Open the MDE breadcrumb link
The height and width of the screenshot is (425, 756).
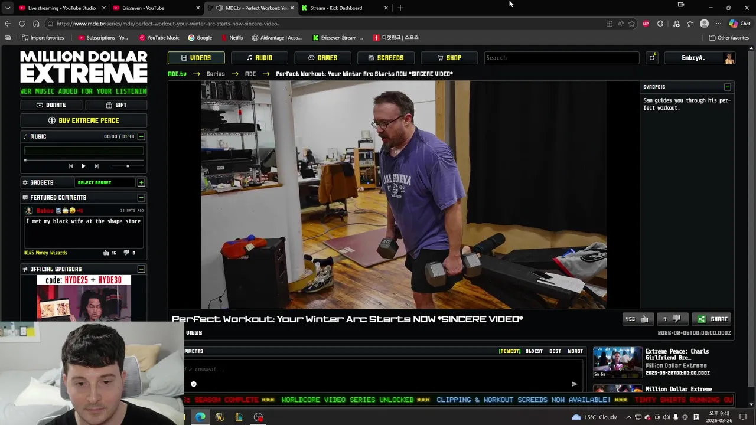(x=250, y=74)
